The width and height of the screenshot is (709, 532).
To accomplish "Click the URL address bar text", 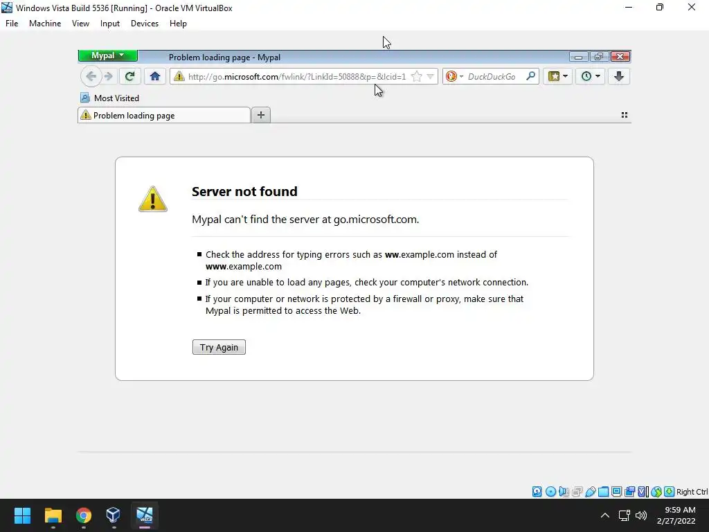I will [x=297, y=76].
